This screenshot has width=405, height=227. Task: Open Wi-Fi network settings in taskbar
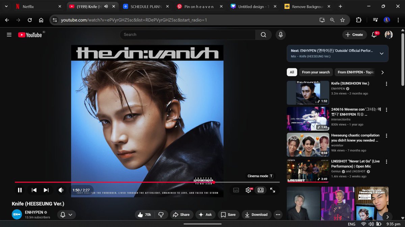[363, 224]
